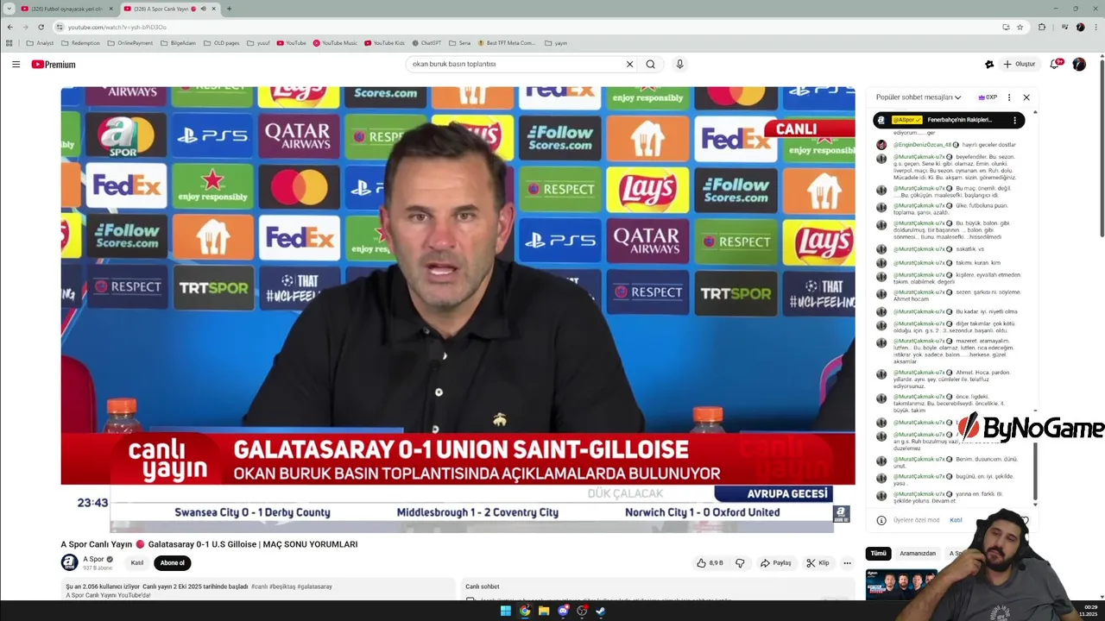Open the 'Redemption' bookmark folder
The width and height of the screenshot is (1105, 621).
(x=80, y=43)
